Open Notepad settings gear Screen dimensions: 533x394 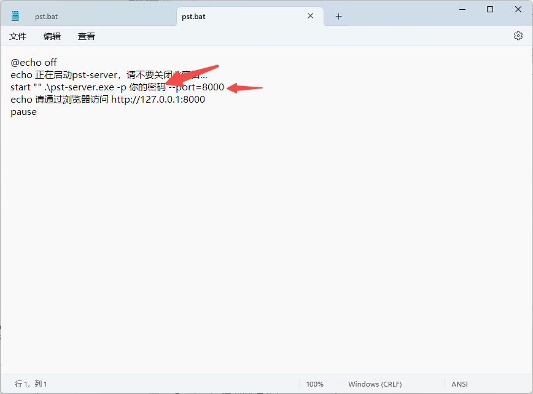coord(518,36)
